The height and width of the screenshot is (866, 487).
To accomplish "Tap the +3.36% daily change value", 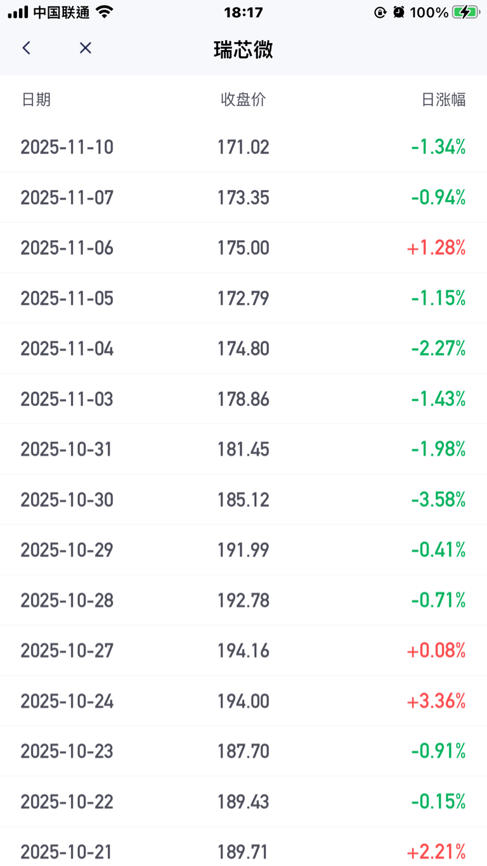I will coord(436,701).
